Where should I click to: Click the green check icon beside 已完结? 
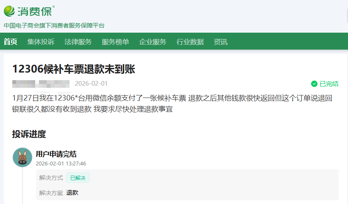314,84
